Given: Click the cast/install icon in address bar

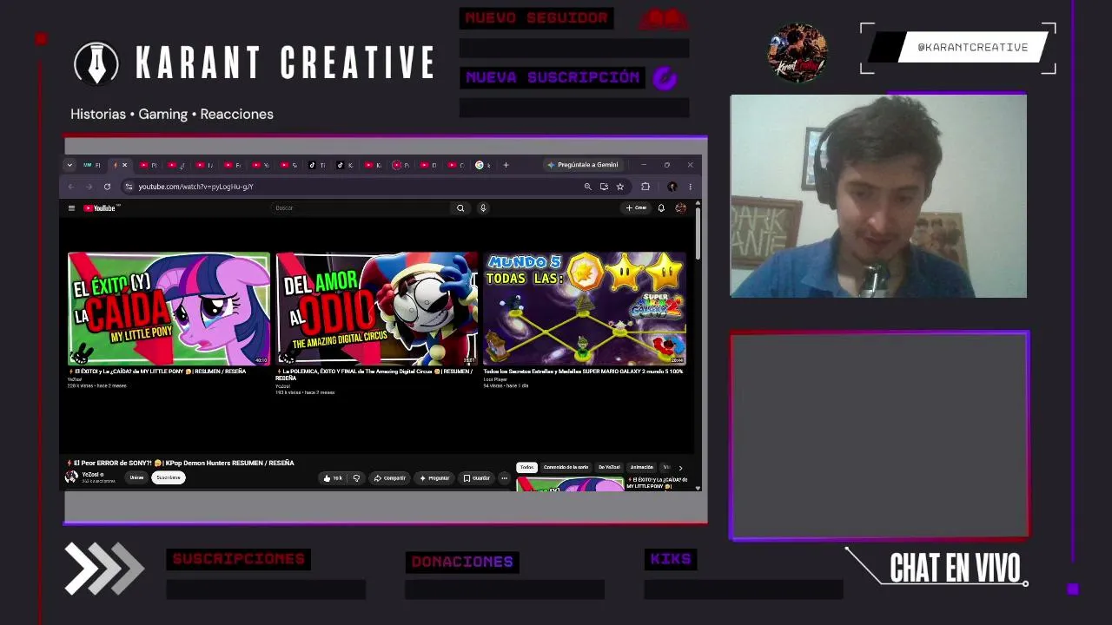Looking at the screenshot, I should point(604,187).
